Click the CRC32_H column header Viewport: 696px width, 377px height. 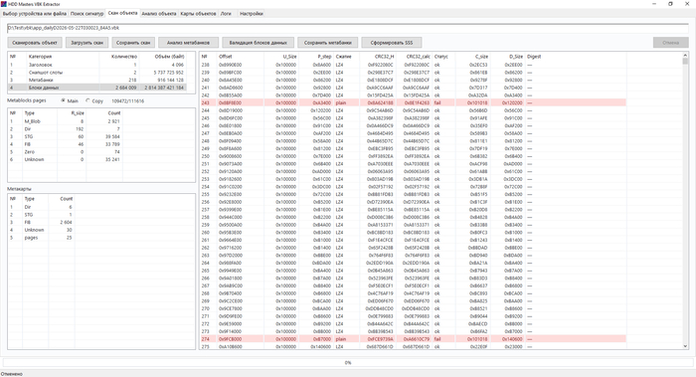point(377,57)
